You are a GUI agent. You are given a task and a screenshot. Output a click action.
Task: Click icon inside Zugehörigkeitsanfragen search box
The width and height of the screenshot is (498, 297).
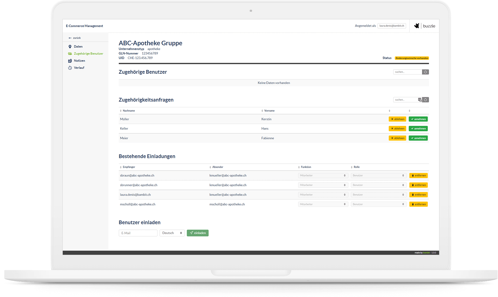tap(420, 100)
